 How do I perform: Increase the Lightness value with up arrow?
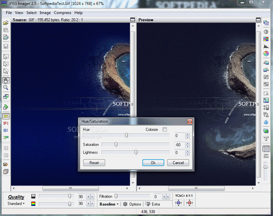tap(187, 151)
